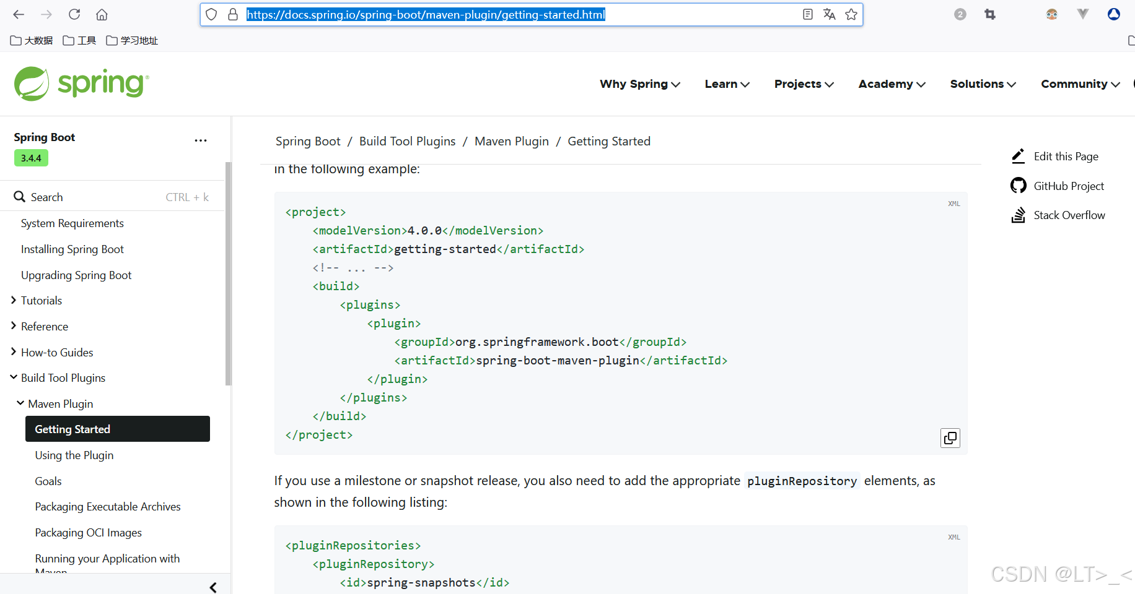Open the GitHub Project via its icon
This screenshot has width=1135, height=594.
pyautogui.click(x=1019, y=185)
